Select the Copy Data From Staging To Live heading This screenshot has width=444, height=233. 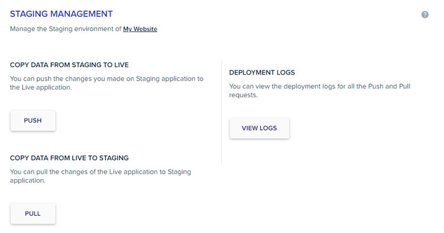(x=69, y=65)
